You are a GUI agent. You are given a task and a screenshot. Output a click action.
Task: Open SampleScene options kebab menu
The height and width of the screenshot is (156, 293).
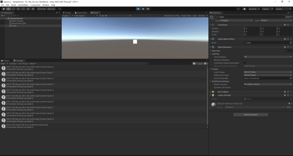60,18
